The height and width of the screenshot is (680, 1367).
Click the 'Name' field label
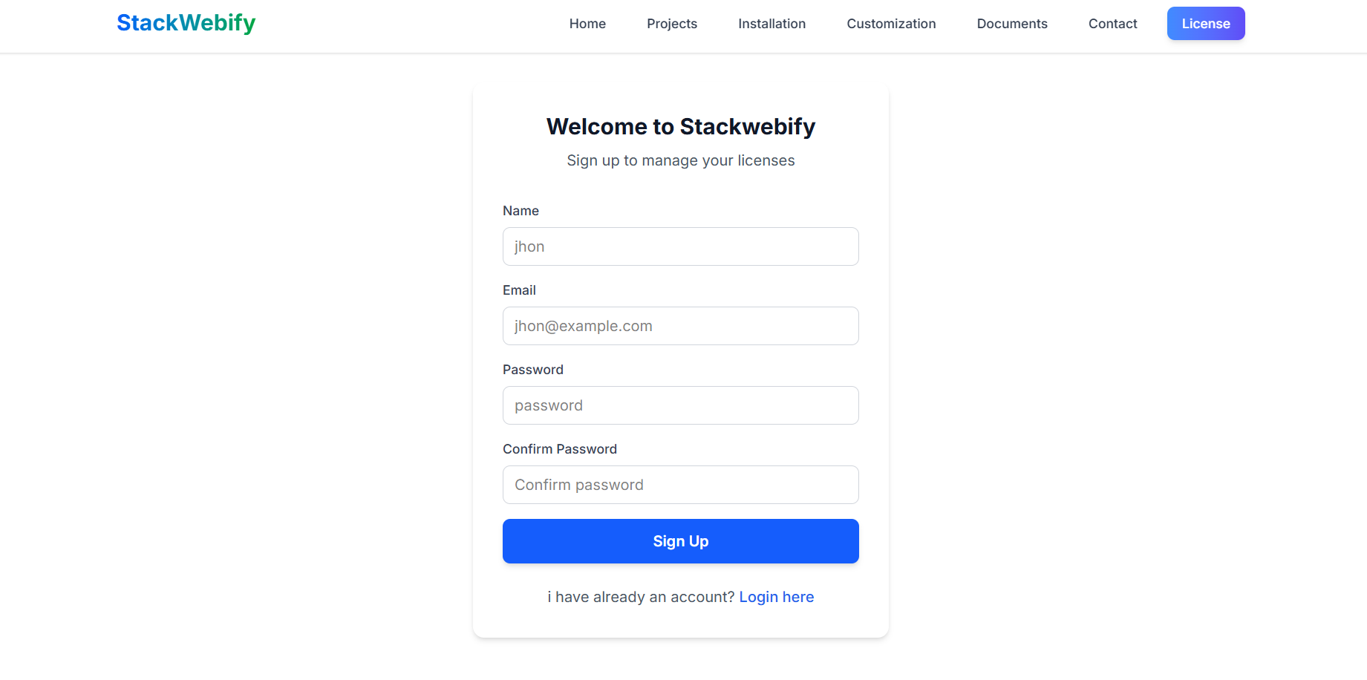tap(521, 211)
